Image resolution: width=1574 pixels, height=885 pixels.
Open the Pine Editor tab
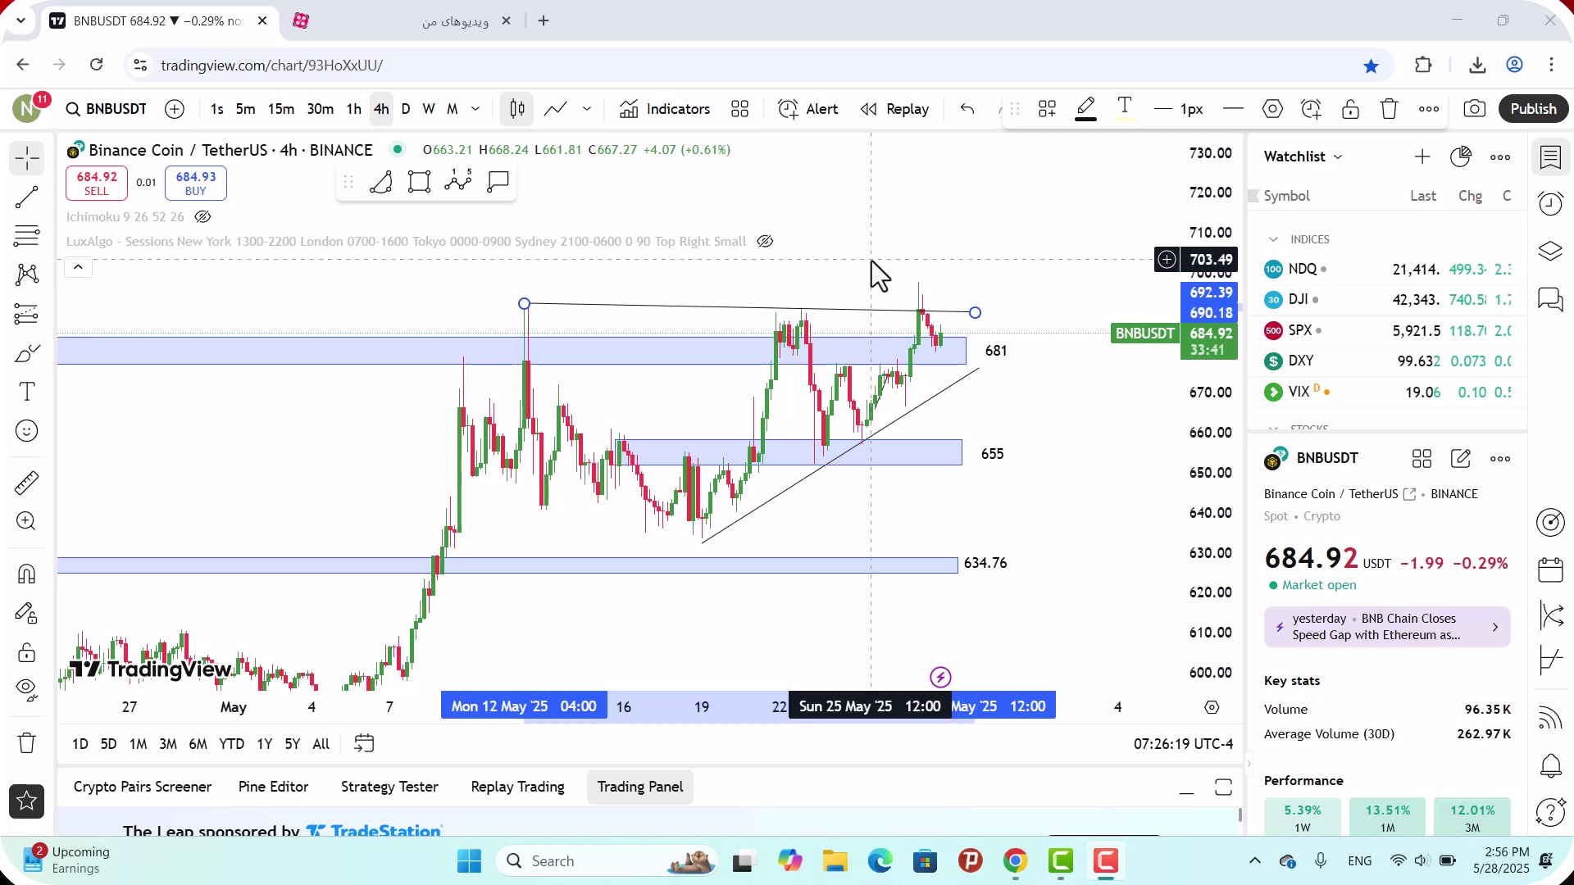point(273,787)
